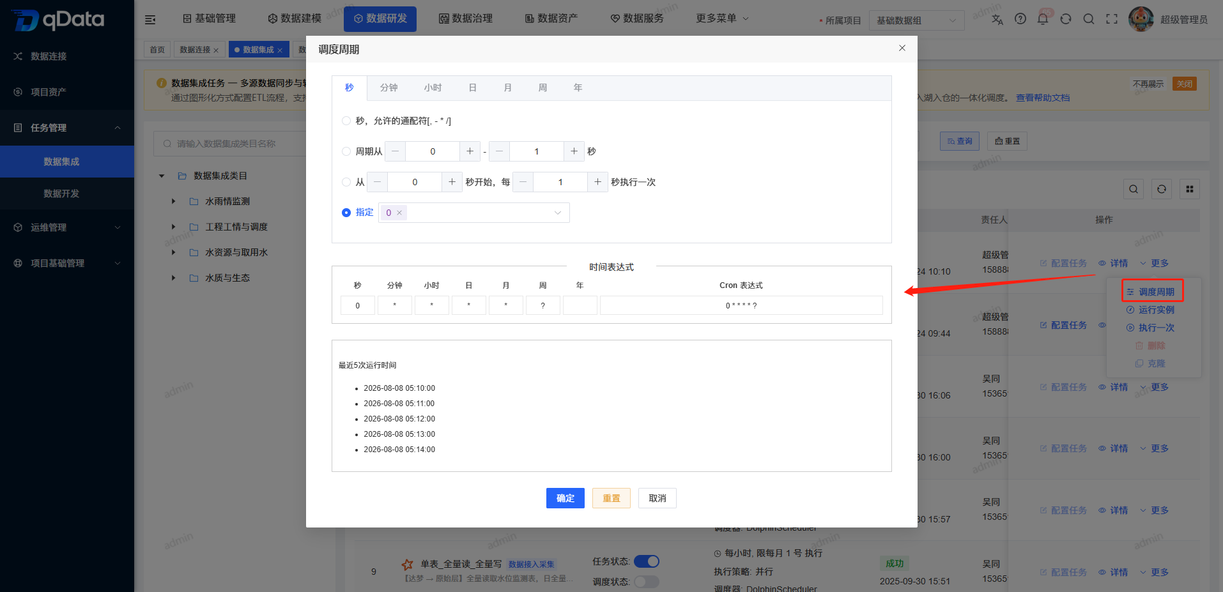Screen dimensions: 1223x592
Task: Expand 项目基础管理 sidebar menu
Action: [x=67, y=263]
